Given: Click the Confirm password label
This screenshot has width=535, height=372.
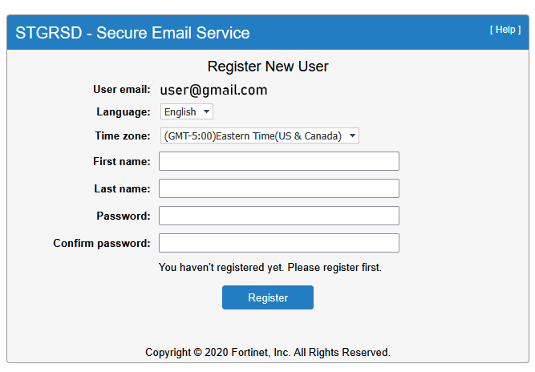Looking at the screenshot, I should 102,243.
